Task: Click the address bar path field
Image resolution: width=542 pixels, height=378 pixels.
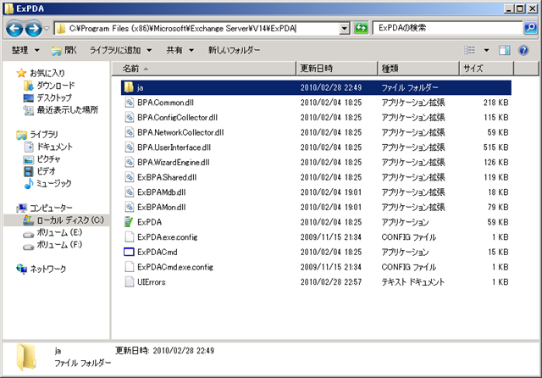Action: pyautogui.click(x=196, y=28)
